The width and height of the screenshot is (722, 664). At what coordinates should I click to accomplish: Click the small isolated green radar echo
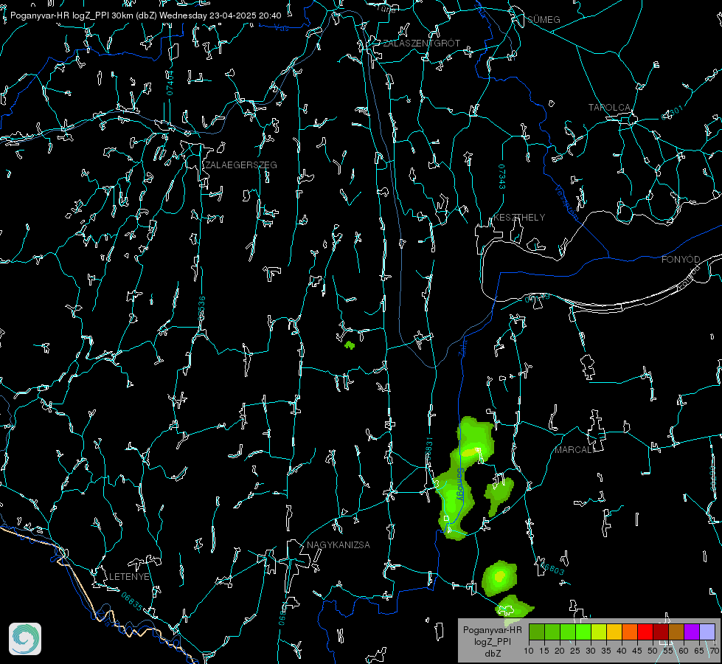(x=350, y=345)
